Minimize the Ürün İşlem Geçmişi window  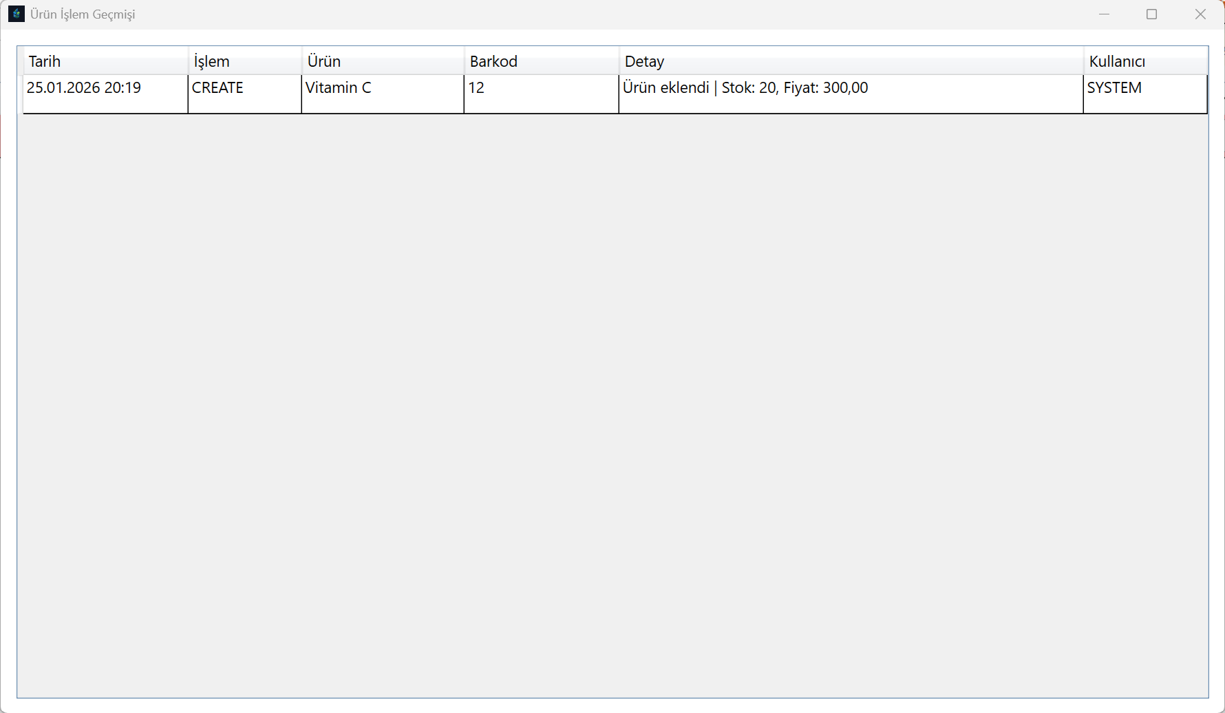pos(1104,14)
